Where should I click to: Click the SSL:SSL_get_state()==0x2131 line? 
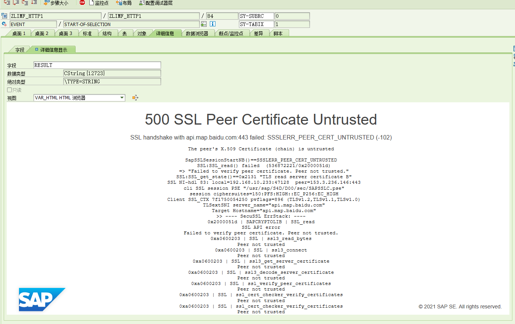tap(264, 177)
